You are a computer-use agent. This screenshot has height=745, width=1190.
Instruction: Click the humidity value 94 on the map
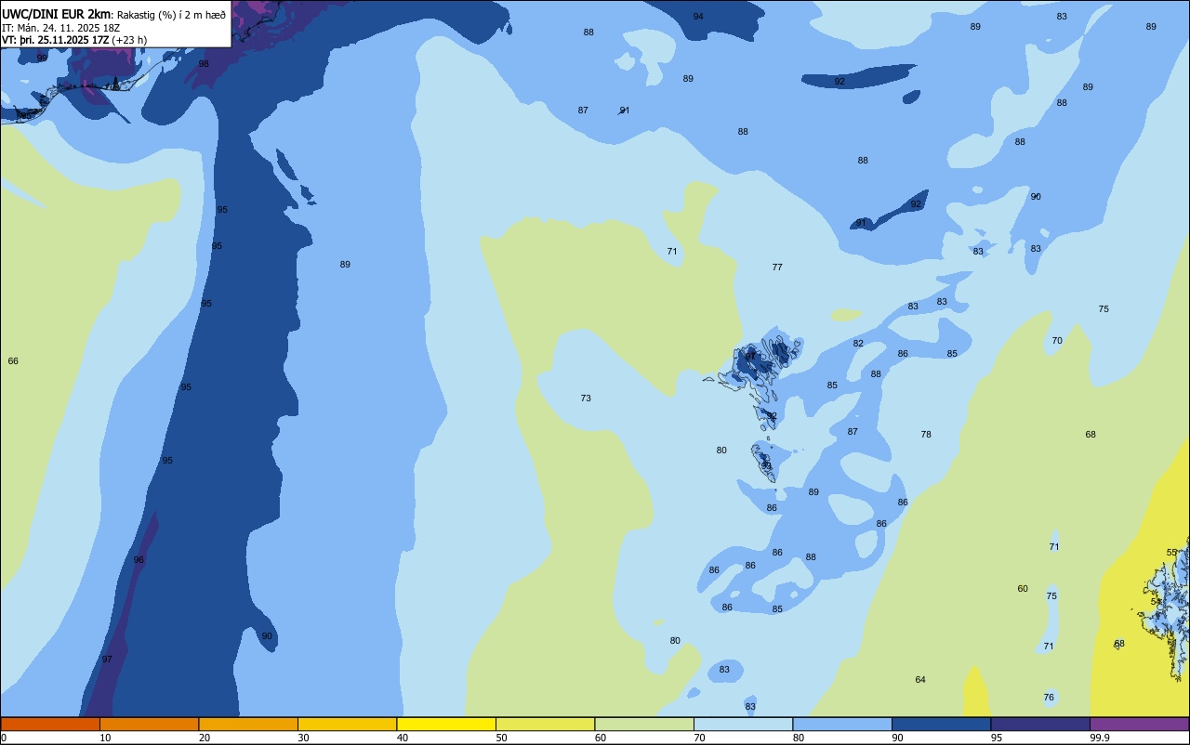point(698,17)
